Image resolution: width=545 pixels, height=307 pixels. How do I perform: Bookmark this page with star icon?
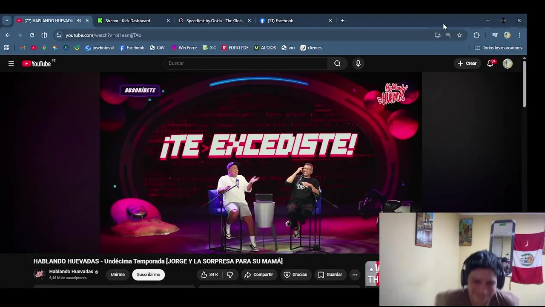(x=459, y=35)
